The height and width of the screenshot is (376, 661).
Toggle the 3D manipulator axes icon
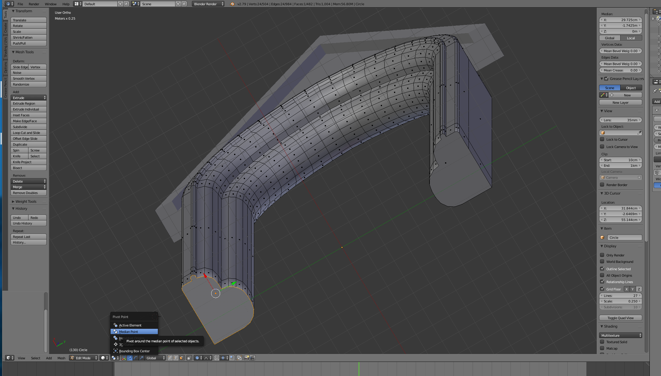(124, 358)
